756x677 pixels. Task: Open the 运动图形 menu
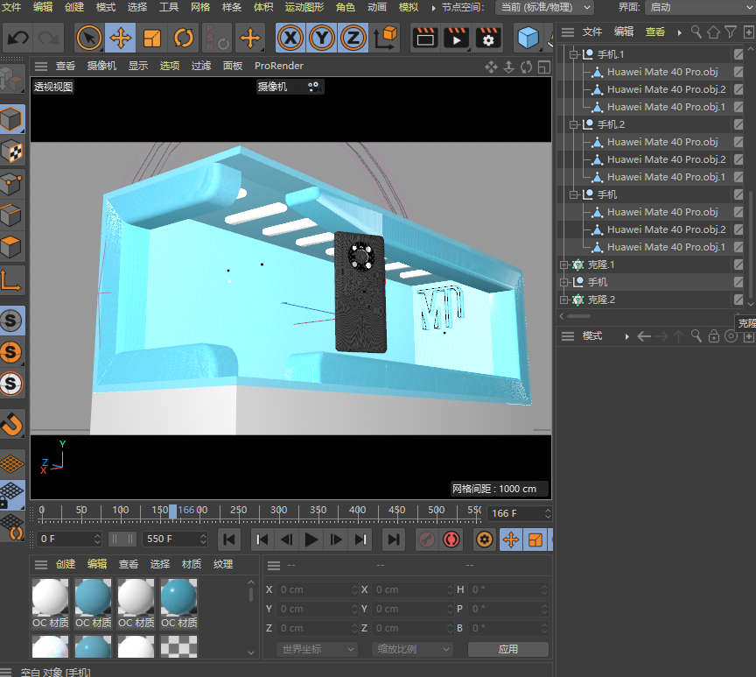(304, 7)
